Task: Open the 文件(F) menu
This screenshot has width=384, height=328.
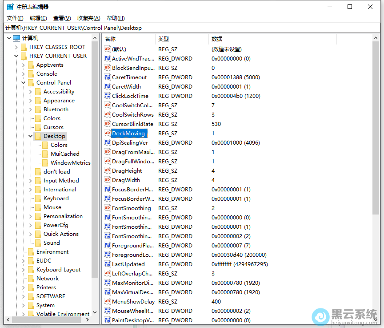Action: pyautogui.click(x=15, y=18)
